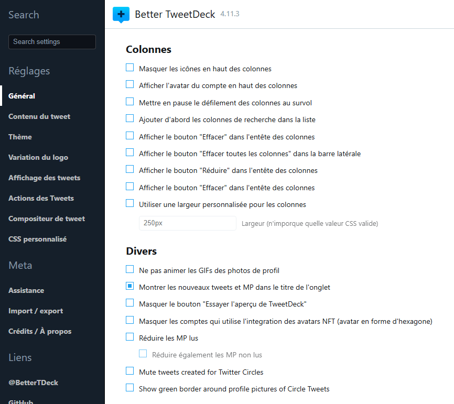The height and width of the screenshot is (404, 454).
Task: Toggle 'Mettre en pause le défilement des colonnes au survol'
Action: pyautogui.click(x=129, y=102)
